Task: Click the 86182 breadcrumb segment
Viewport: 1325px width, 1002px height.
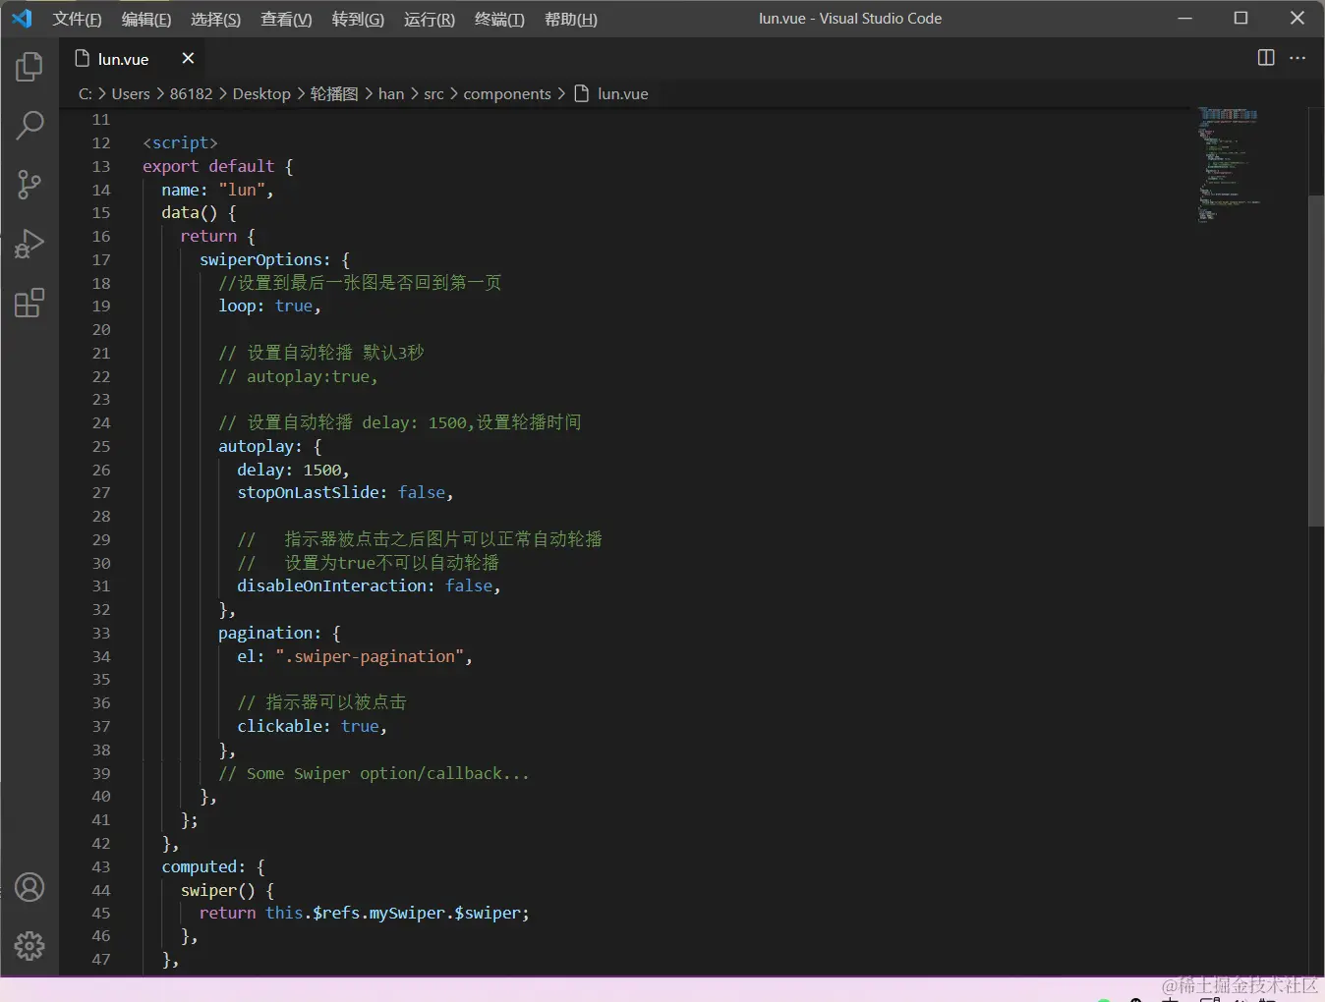Action: [191, 94]
